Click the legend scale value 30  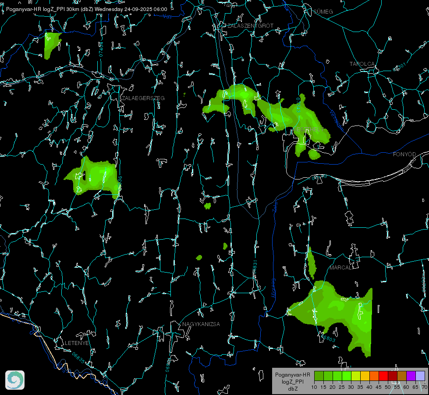coord(351,387)
